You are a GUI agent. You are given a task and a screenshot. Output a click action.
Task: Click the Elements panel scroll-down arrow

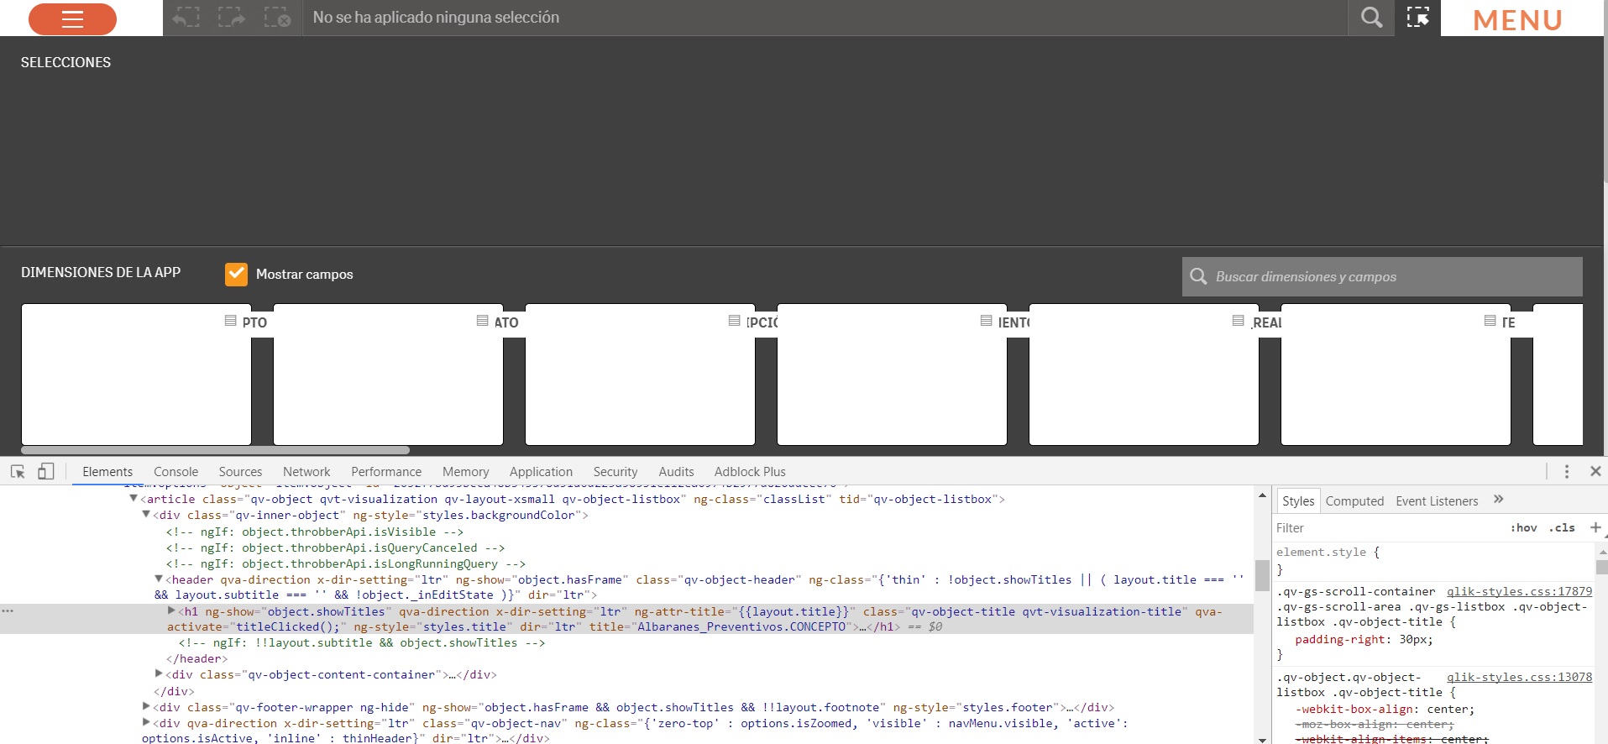(x=1262, y=739)
